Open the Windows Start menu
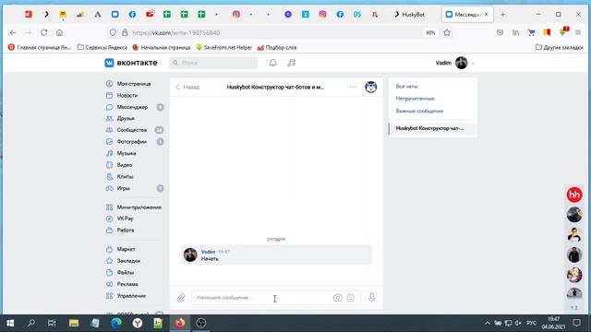Image resolution: width=591 pixels, height=332 pixels. pyautogui.click(x=10, y=323)
